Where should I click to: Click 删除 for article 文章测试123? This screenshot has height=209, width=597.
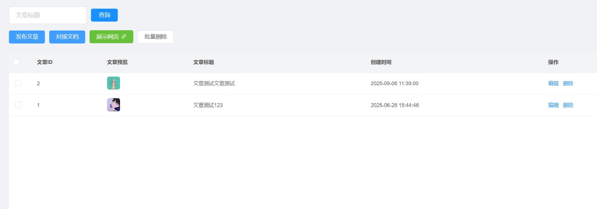click(568, 105)
